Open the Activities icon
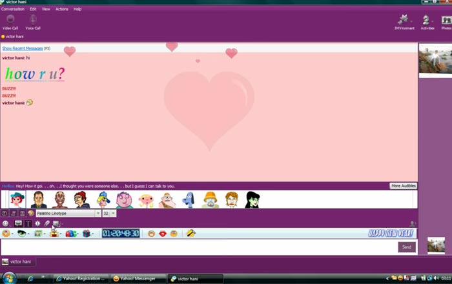Image resolution: width=452 pixels, height=284 pixels. click(427, 22)
